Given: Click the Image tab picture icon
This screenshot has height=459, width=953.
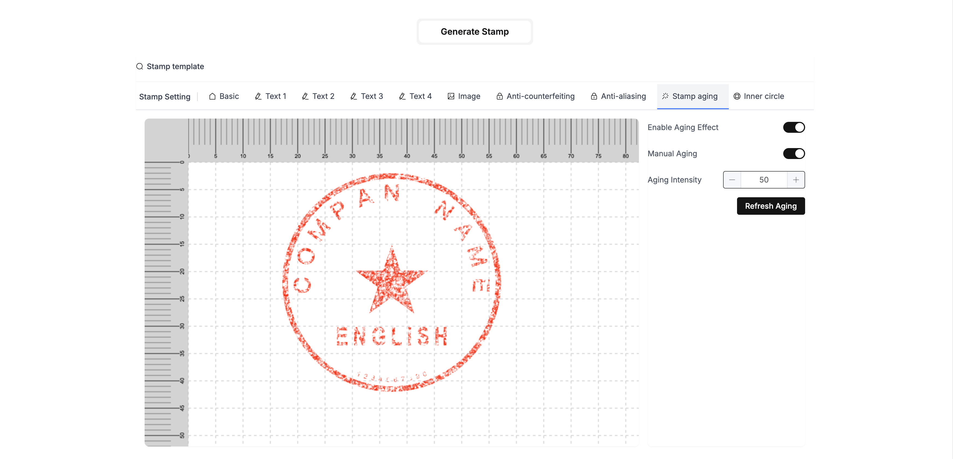Looking at the screenshot, I should coord(451,96).
